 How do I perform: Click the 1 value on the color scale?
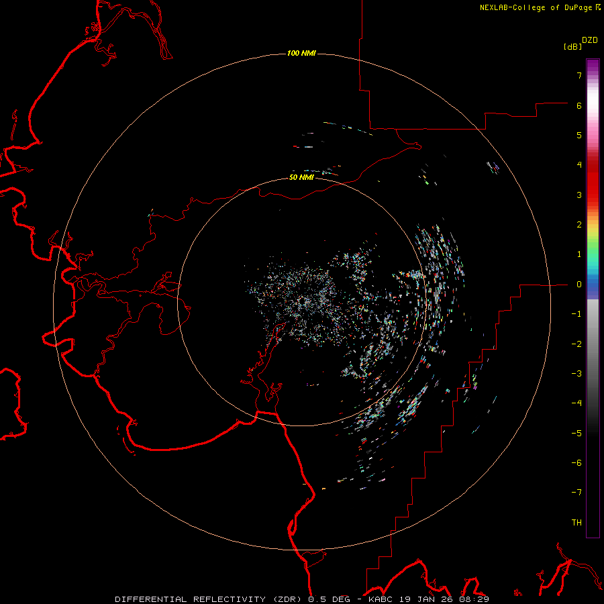point(579,254)
